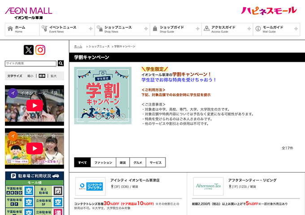Viewport: 305px width, 215px height.
Task: Play the first イオンモール YouTube video
Action: pyautogui.click(x=35, y=105)
